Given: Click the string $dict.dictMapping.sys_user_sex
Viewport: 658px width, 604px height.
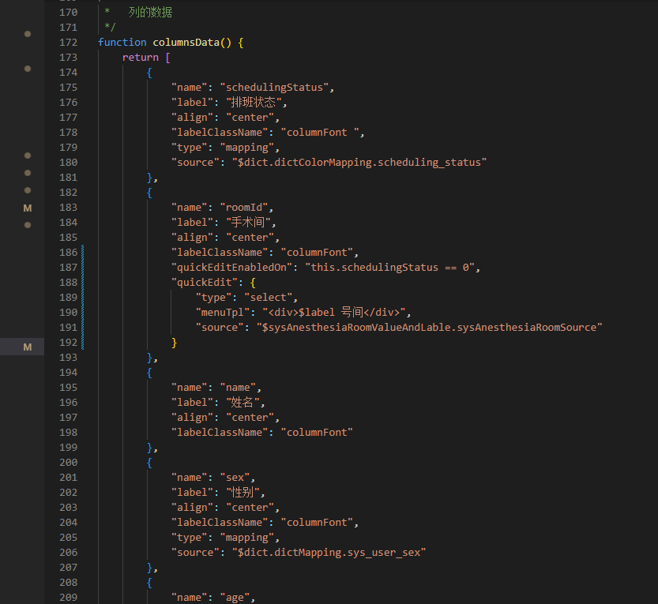Looking at the screenshot, I should click(329, 553).
